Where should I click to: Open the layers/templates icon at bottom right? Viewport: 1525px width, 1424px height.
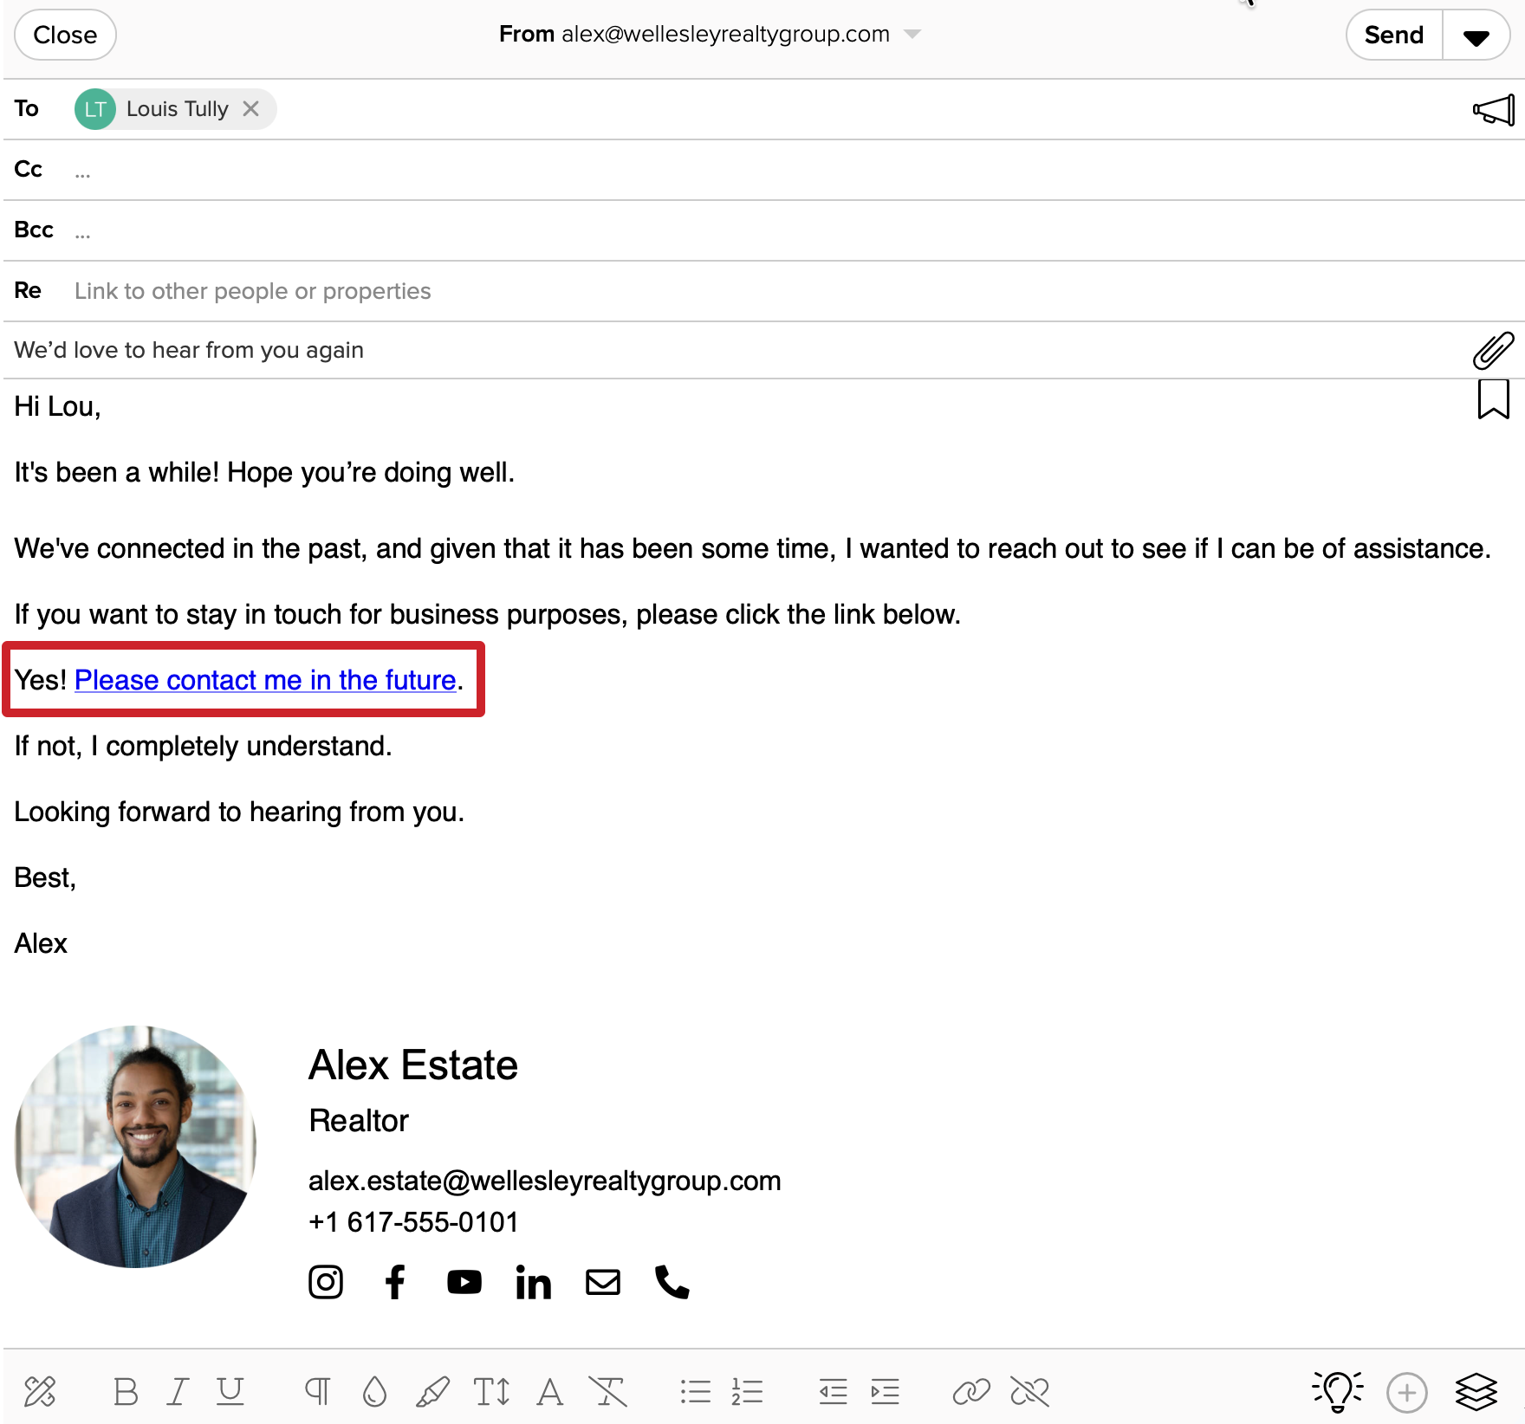(1477, 1392)
